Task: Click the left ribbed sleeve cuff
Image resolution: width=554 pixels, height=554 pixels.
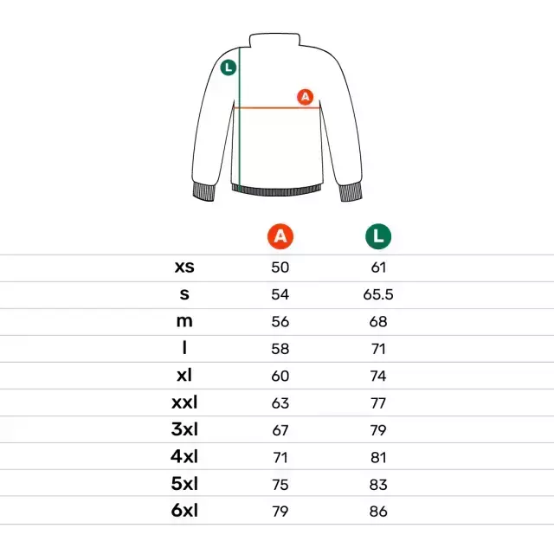Action: [204, 192]
